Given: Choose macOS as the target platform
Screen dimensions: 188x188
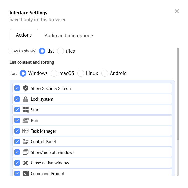Looking at the screenshot, I should point(54,73).
